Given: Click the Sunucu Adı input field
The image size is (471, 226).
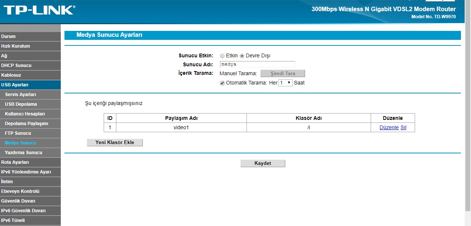Looking at the screenshot, I should tap(257, 64).
